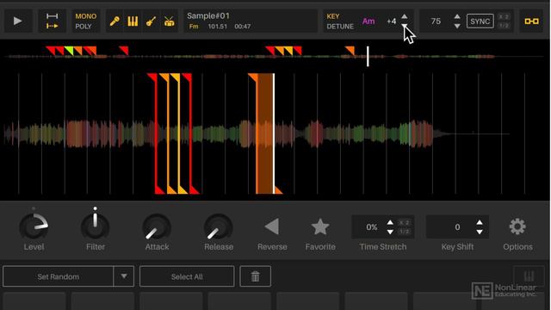Screen dimensions: 551x310
Task: Click Time Stretch X2 button
Action: pos(404,223)
